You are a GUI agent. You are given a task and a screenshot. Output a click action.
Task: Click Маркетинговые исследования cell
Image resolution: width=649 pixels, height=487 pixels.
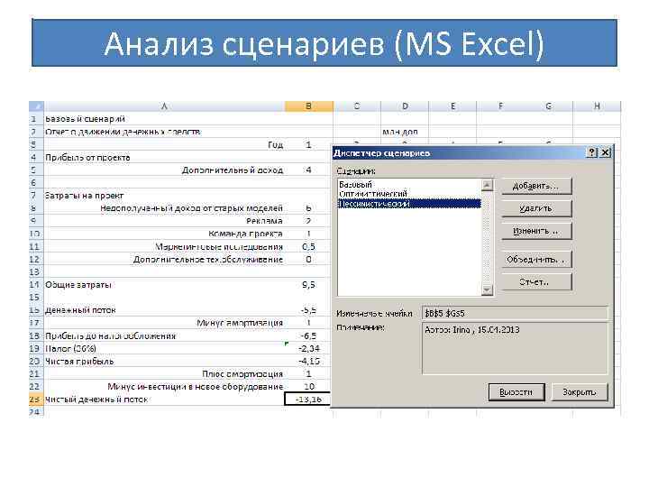[164, 246]
